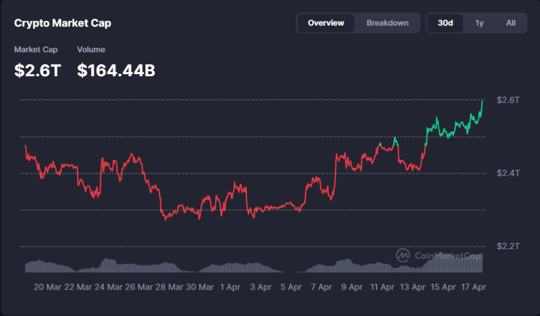
Task: Select the Volume label
Action: point(91,49)
